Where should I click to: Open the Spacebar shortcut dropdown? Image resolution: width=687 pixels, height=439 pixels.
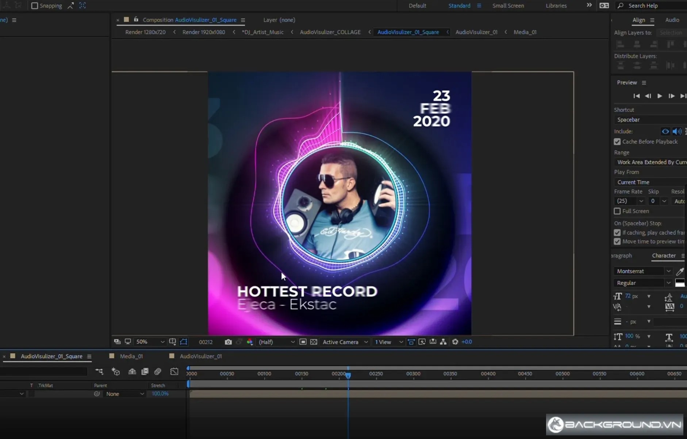coord(650,120)
